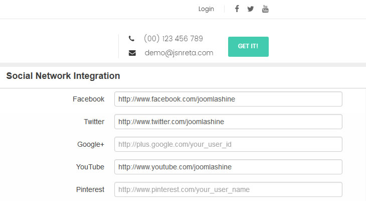Click the YouTube field label
This screenshot has height=201, width=366.
(90, 167)
